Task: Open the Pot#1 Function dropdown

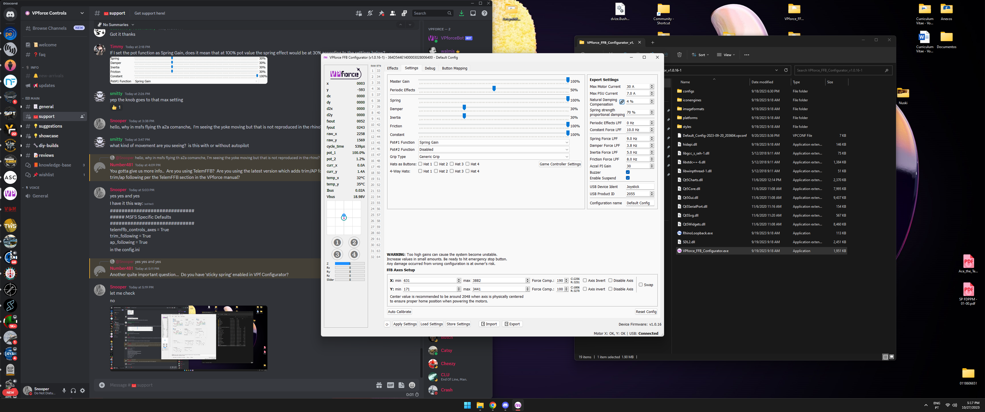Action: 493,142
